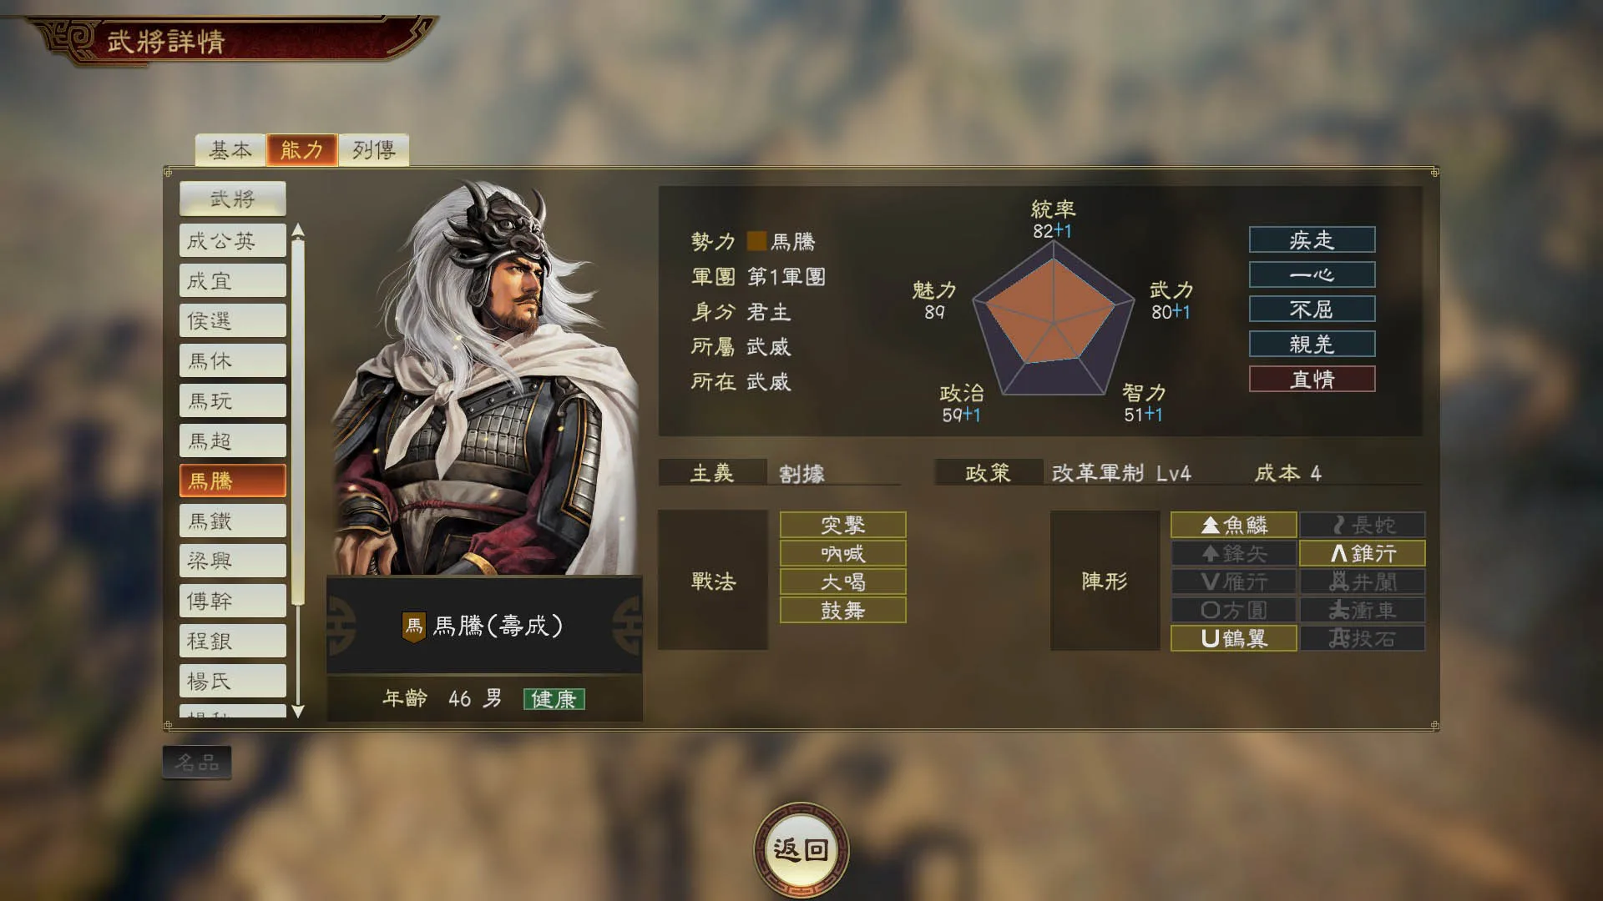Select officer 馬超 in the list
1603x901 pixels.
tap(233, 440)
